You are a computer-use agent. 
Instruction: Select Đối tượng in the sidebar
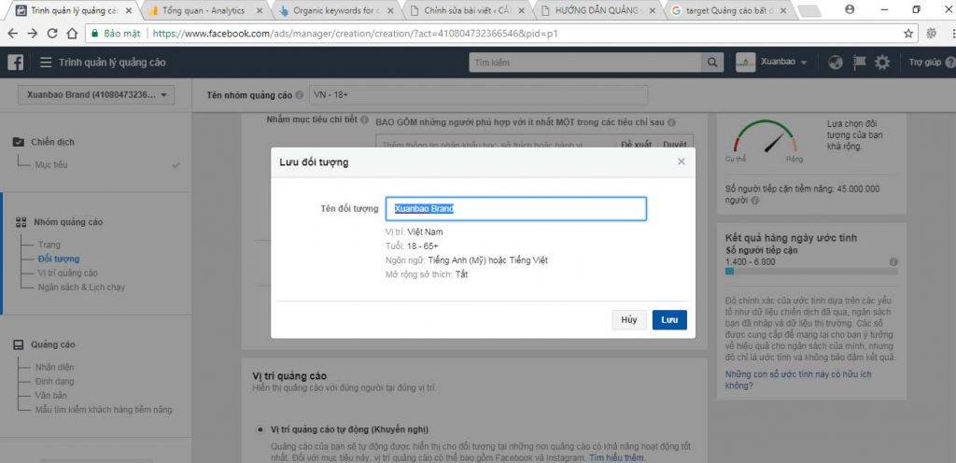(x=59, y=259)
